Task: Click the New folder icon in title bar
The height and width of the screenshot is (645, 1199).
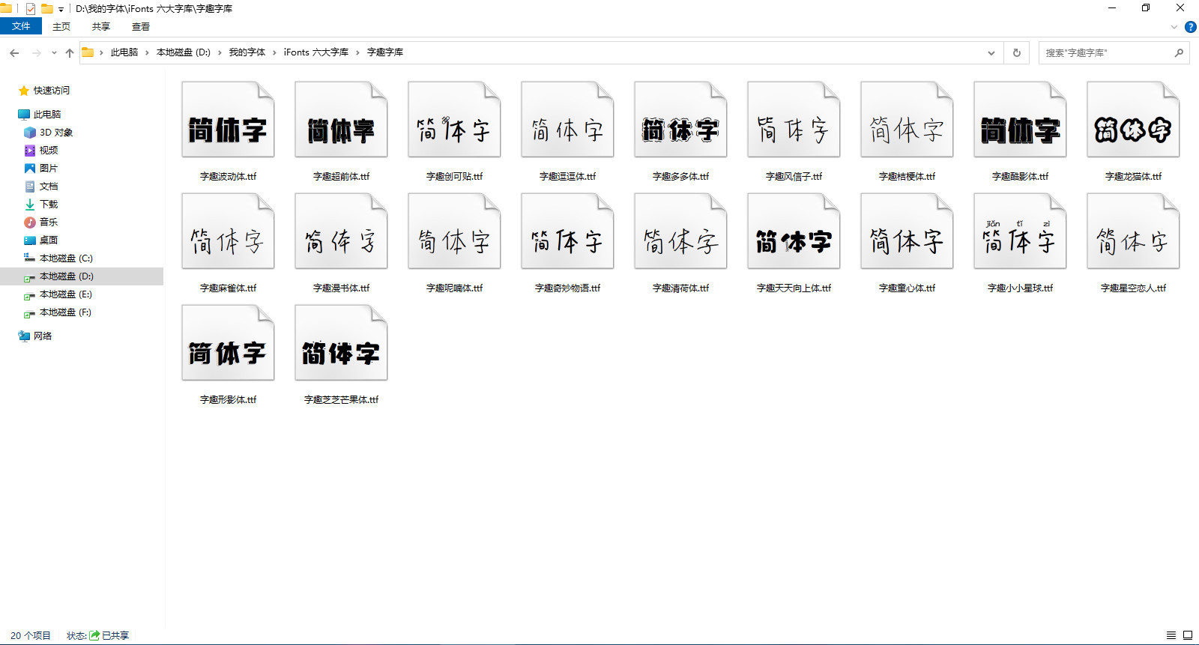Action: pyautogui.click(x=47, y=9)
